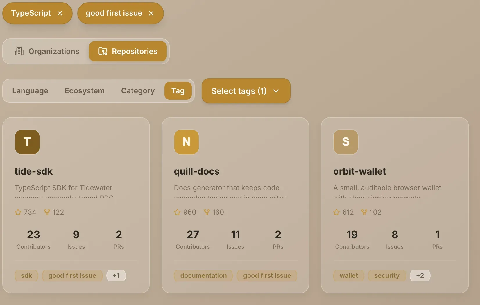Click the 19 Contributors stat on orbit-wallet
Viewport: 480px width, 305px height.
tap(352, 240)
